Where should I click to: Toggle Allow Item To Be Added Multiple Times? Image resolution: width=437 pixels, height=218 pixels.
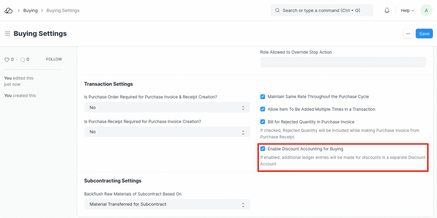point(263,109)
